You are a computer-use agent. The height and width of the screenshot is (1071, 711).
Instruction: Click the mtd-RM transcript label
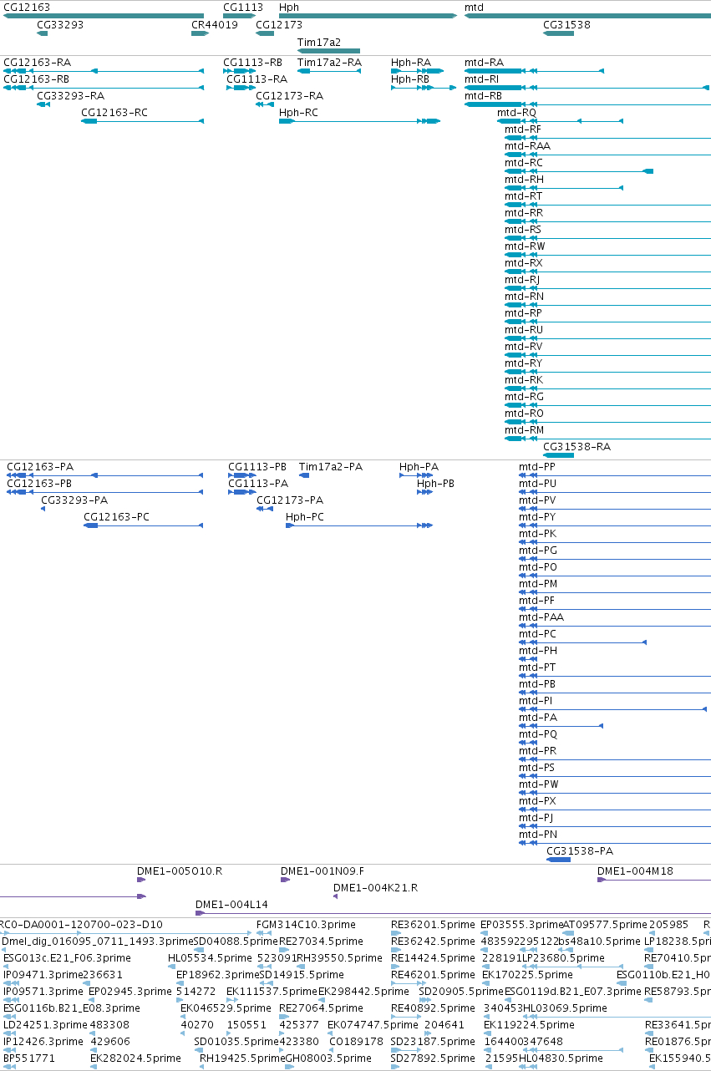point(524,430)
